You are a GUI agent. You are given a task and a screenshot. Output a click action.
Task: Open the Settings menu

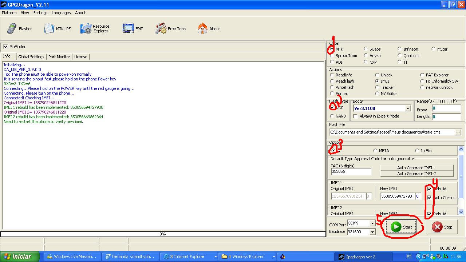(40, 13)
